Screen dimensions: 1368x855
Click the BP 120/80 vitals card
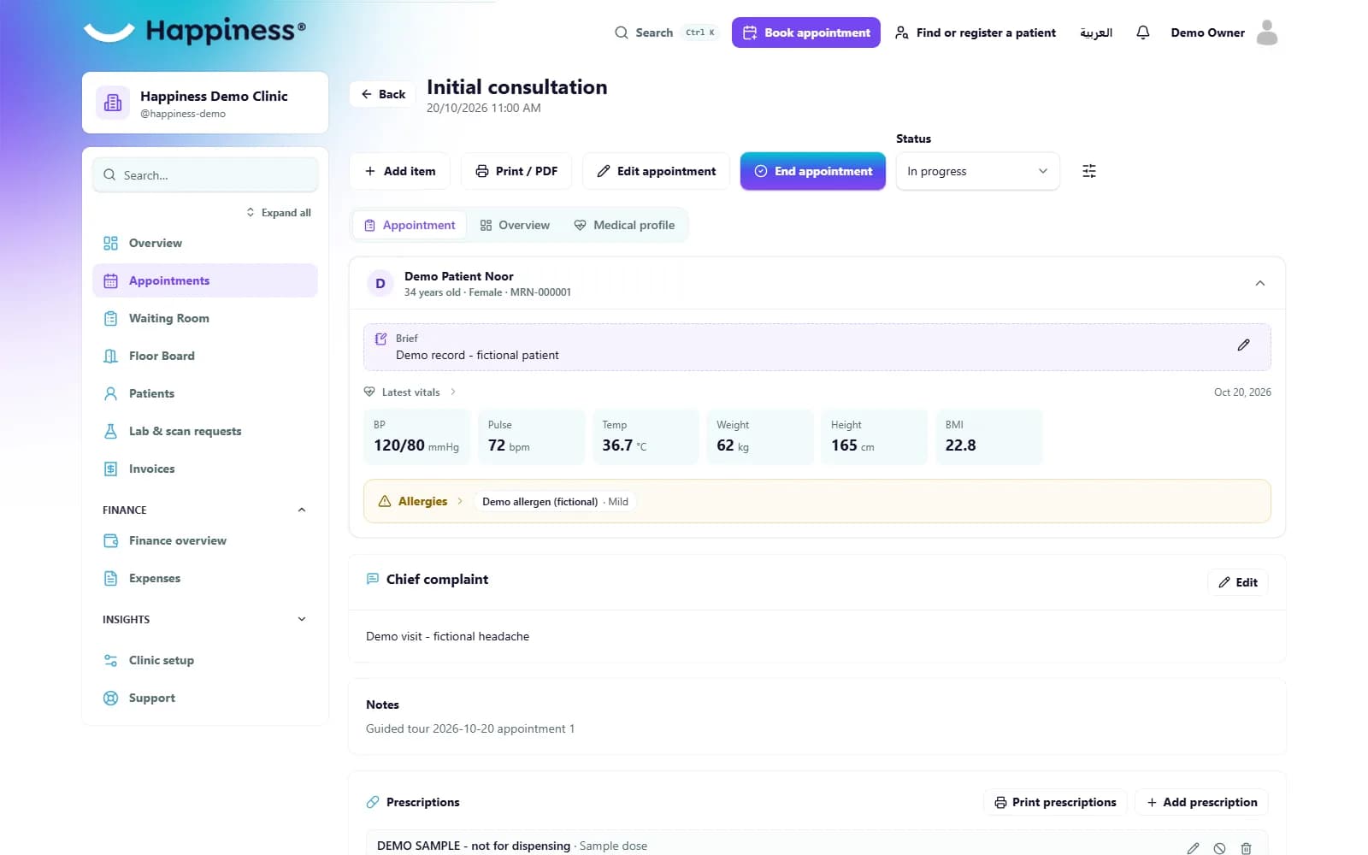(x=417, y=437)
